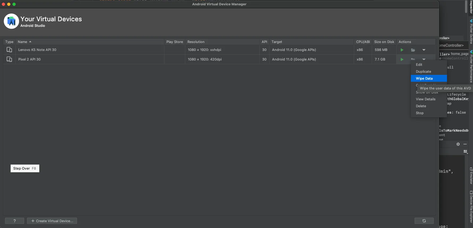Choose Delete in the AVD menu
The image size is (473, 228).
point(429,106)
